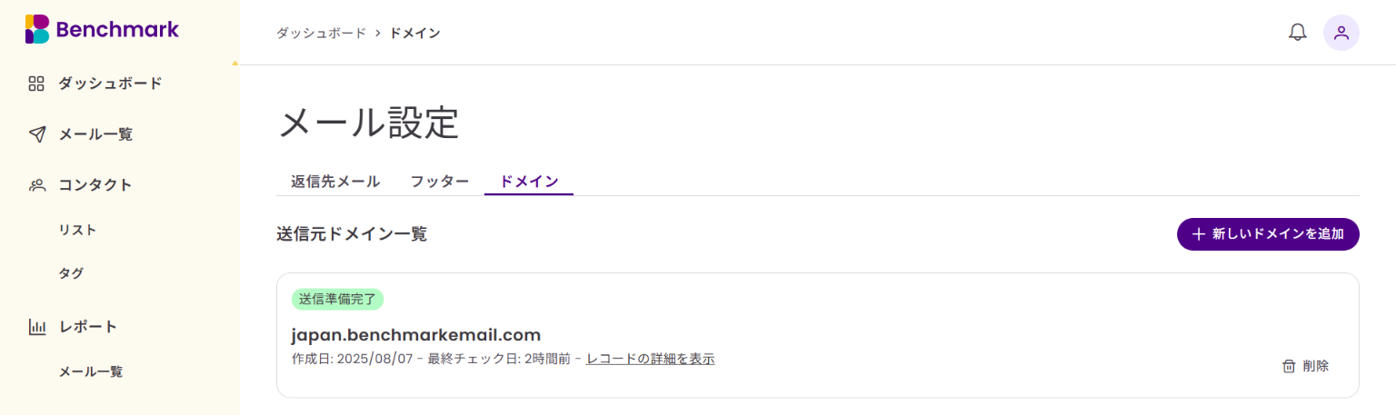This screenshot has width=1396, height=415.
Task: Select the ドメイン tab
Action: [x=529, y=181]
